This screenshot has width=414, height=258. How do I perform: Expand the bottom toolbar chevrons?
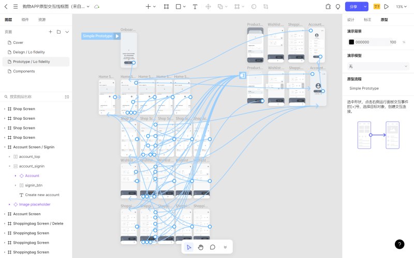tap(225, 247)
